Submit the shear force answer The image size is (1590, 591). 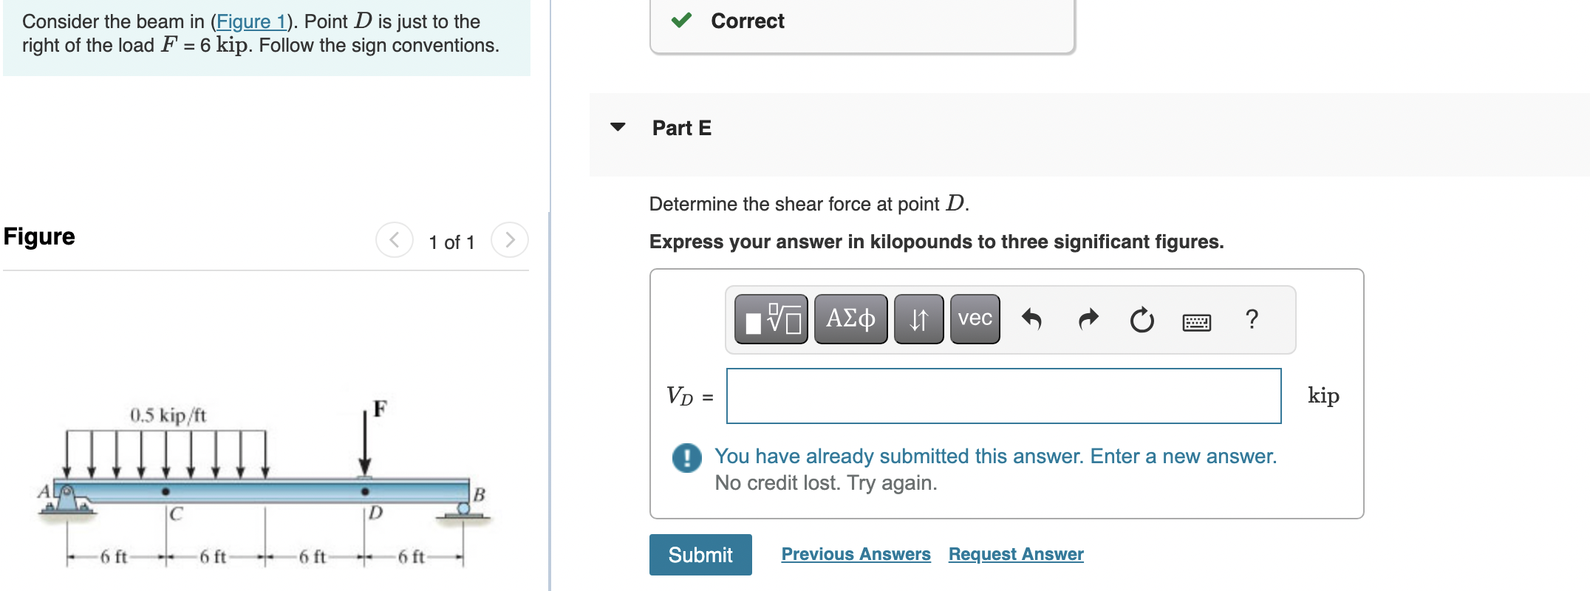(x=700, y=554)
